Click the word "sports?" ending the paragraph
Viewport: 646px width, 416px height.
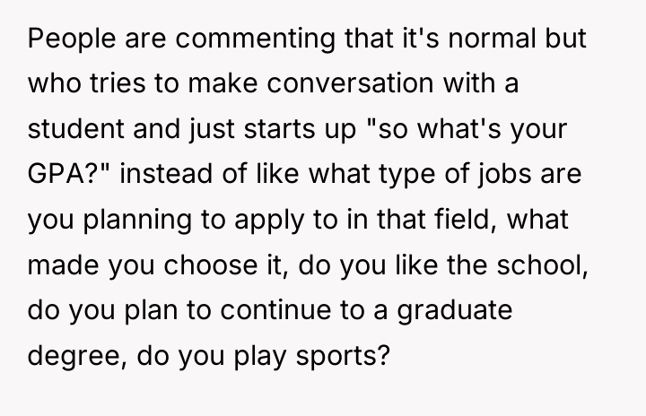(x=343, y=357)
